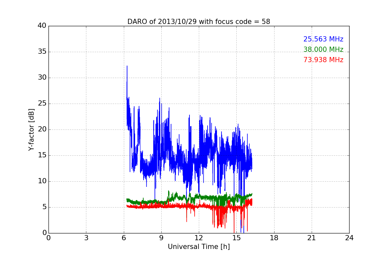The image size is (388, 259).
Task: Click the Universal Time [h] axis label
Action: 199,247
